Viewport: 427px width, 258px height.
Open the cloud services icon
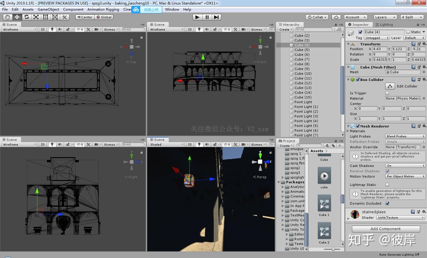coord(336,17)
